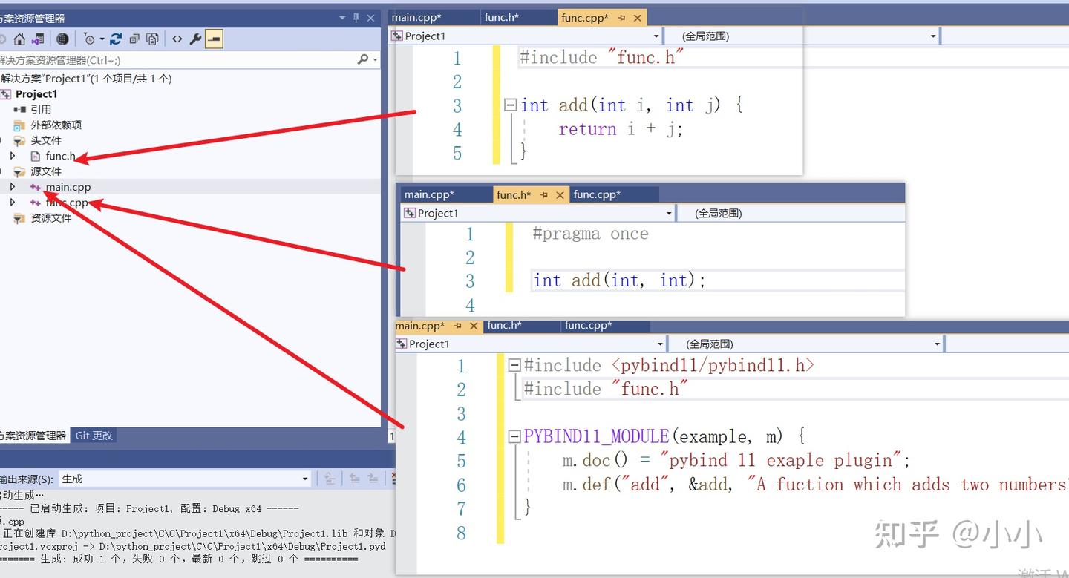Close the func.h tab in middle editor
Viewport: 1069px width, 578px height.
(560, 195)
